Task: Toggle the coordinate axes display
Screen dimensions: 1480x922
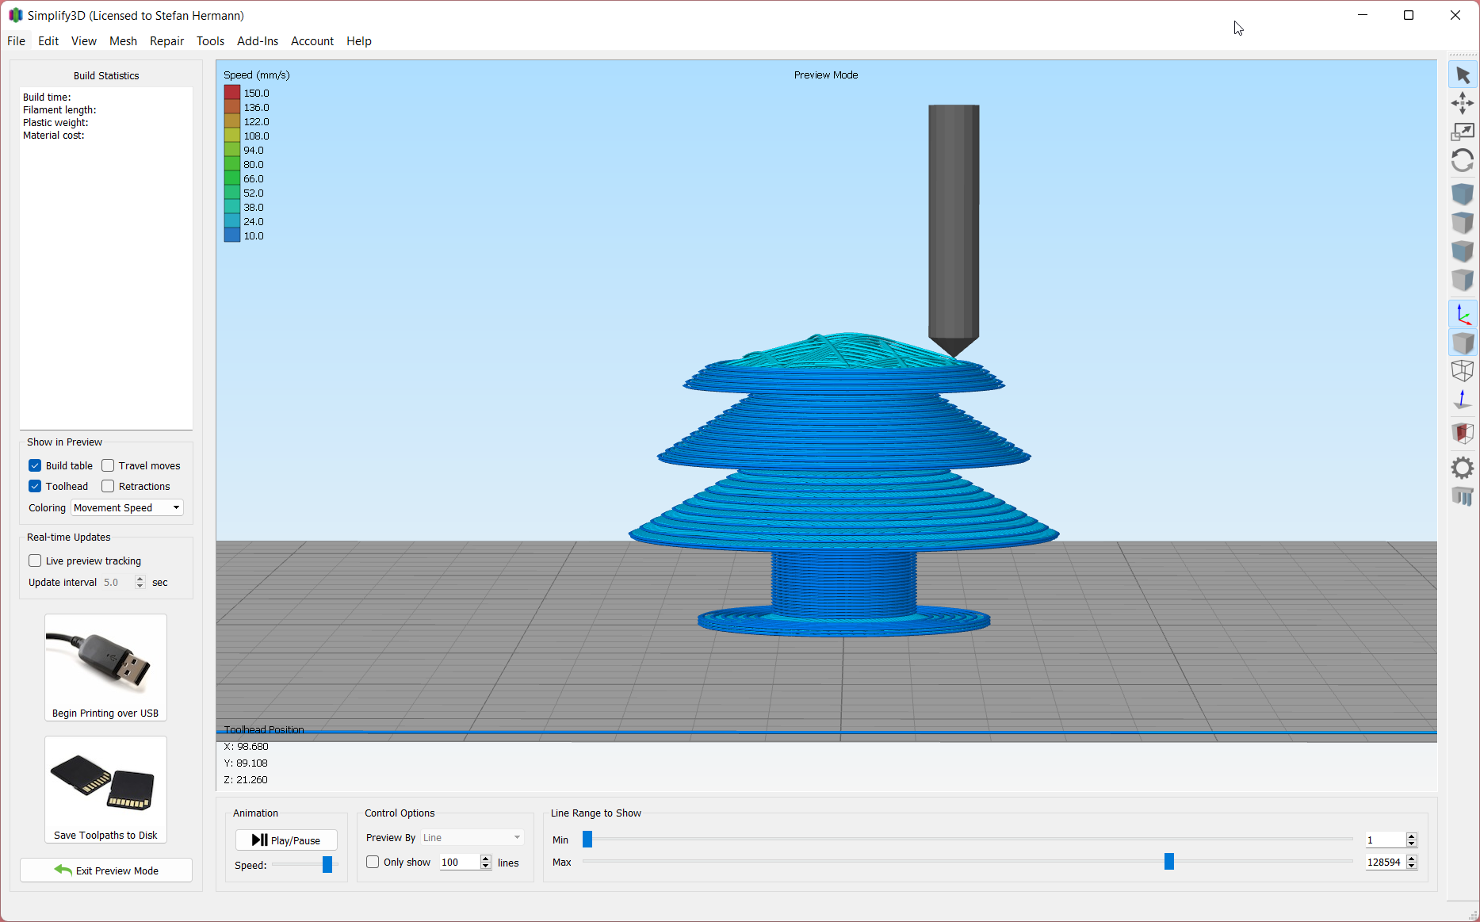Action: (x=1463, y=313)
